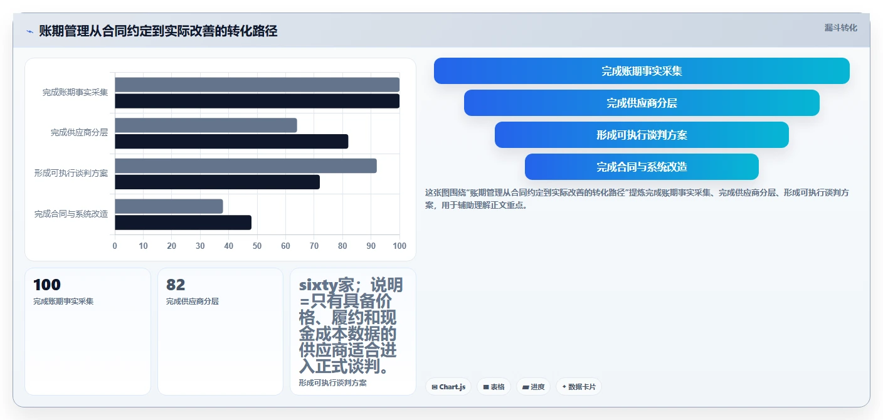The width and height of the screenshot is (883, 420).
Task: Click the dark bar for 完成账期事实采集
Action: pos(257,101)
